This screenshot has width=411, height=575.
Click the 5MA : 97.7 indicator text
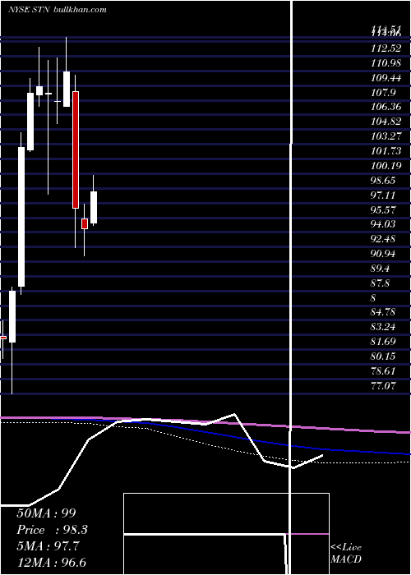pyautogui.click(x=48, y=546)
